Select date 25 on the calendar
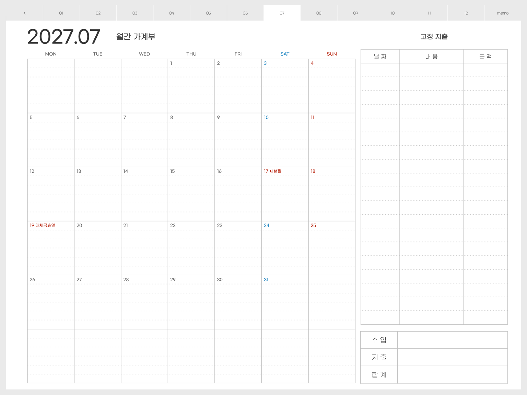 314,225
